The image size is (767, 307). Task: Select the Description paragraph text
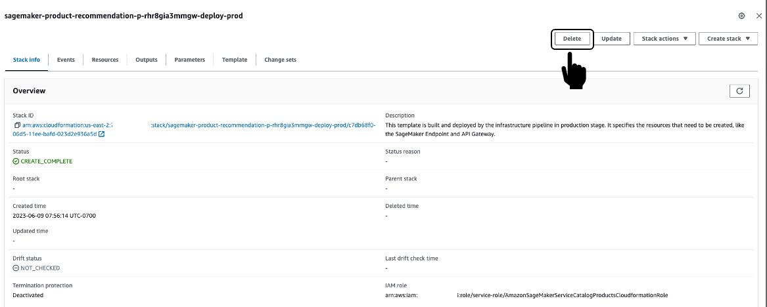pyautogui.click(x=565, y=130)
